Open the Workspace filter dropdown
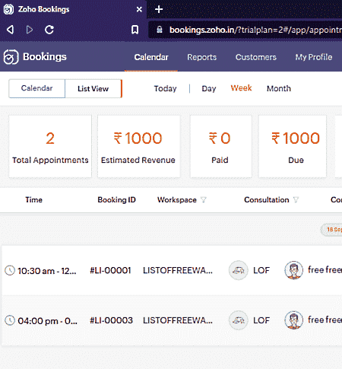 coord(204,200)
